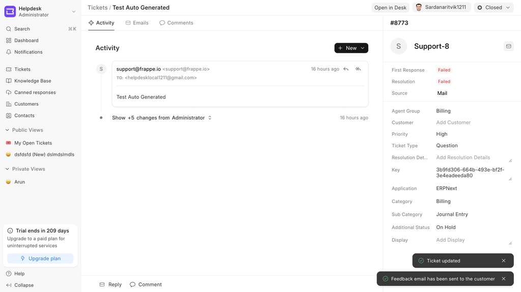Open Notifications bell in sidebar
This screenshot has width=521, height=292.
pos(28,52)
